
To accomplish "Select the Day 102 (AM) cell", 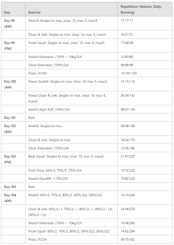I will pos(13,129).
